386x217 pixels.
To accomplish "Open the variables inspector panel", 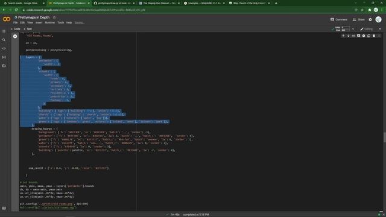I will click(4, 57).
